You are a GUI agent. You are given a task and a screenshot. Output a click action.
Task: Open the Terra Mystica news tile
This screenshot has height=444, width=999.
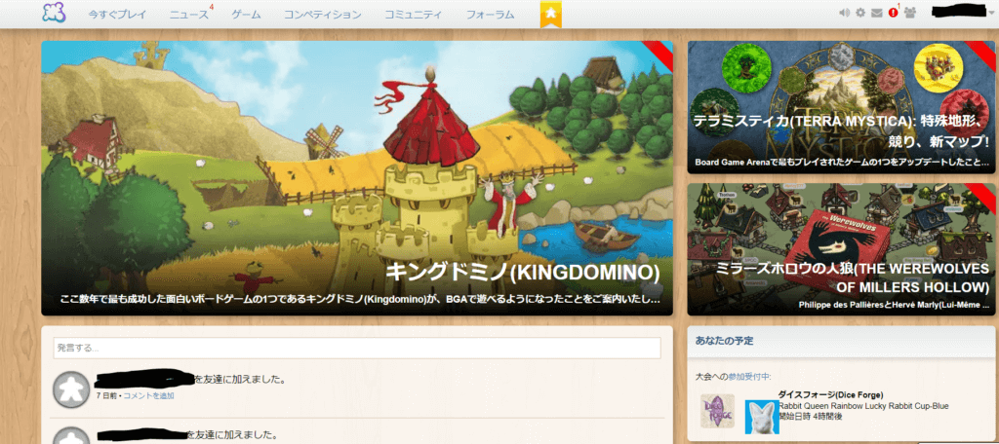[x=841, y=107]
